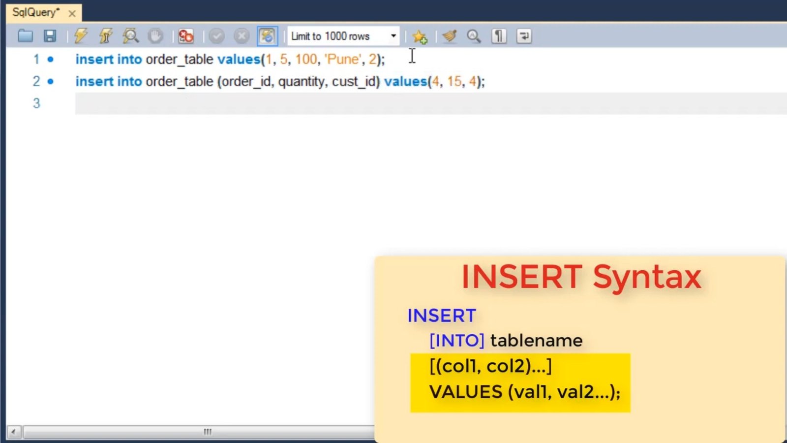787x443 pixels.
Task: Click quantity column name in line 2
Action: pyautogui.click(x=302, y=82)
